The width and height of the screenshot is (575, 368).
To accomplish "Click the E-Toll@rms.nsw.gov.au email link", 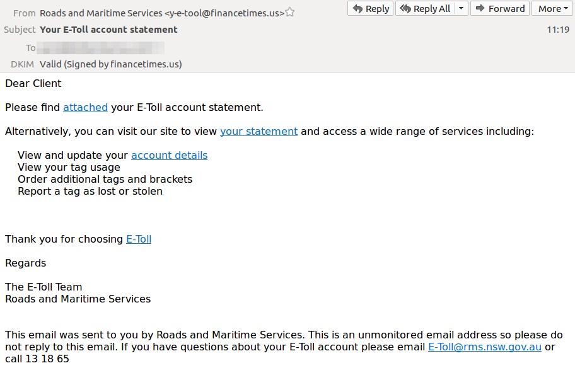I will 485,347.
